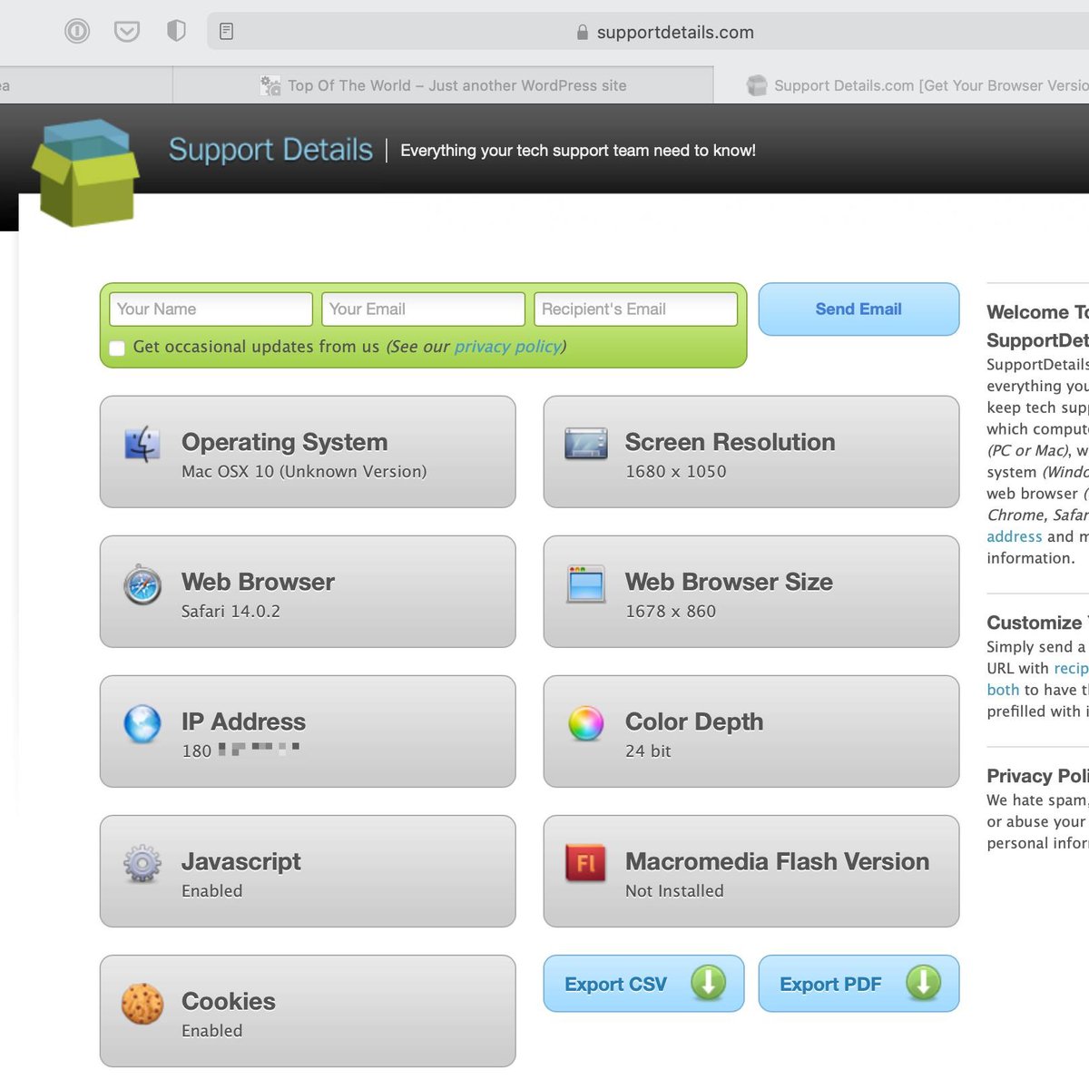Screen dimensions: 1089x1089
Task: Click favicon of Top Of The World tab
Action: pos(270,86)
